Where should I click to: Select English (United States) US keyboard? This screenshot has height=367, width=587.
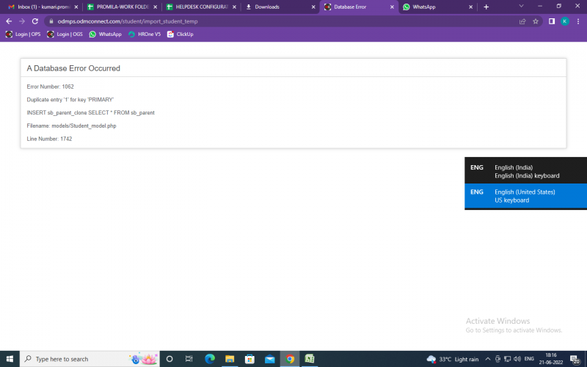pos(525,196)
